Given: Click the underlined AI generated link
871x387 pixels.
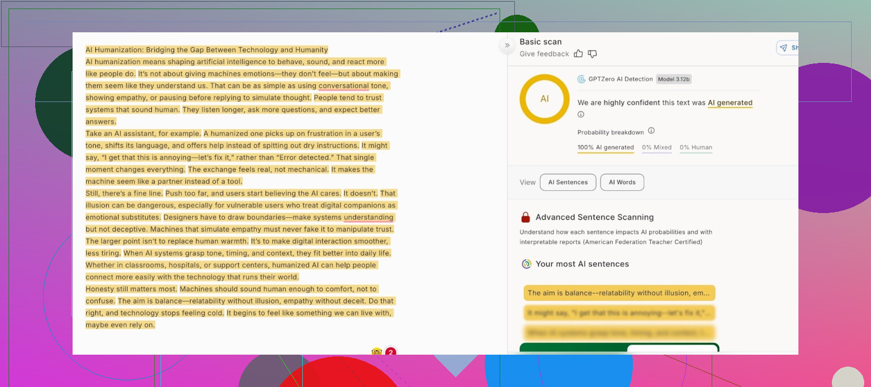Looking at the screenshot, I should tap(730, 103).
